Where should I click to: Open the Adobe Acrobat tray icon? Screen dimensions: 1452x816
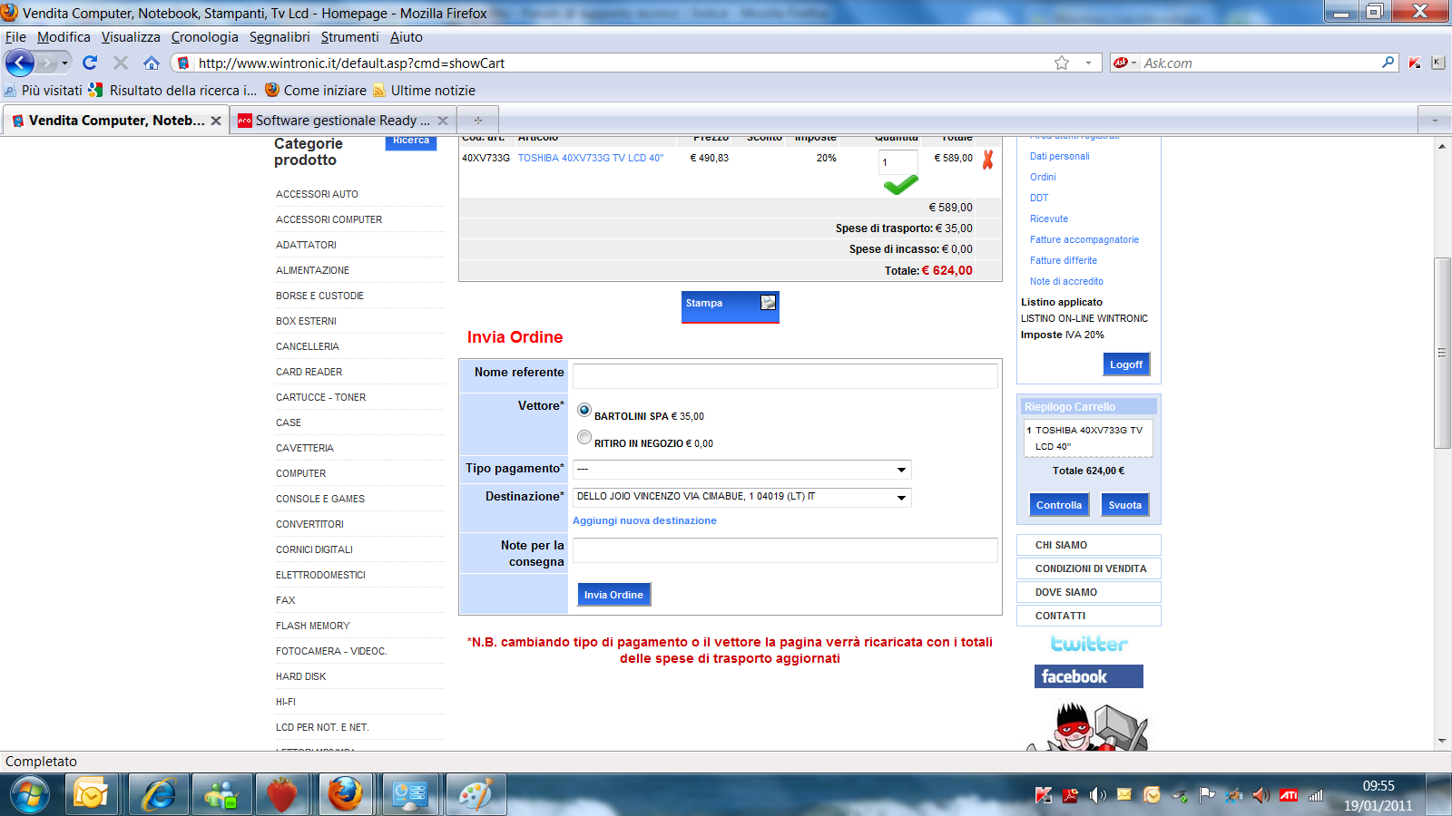(x=1071, y=795)
